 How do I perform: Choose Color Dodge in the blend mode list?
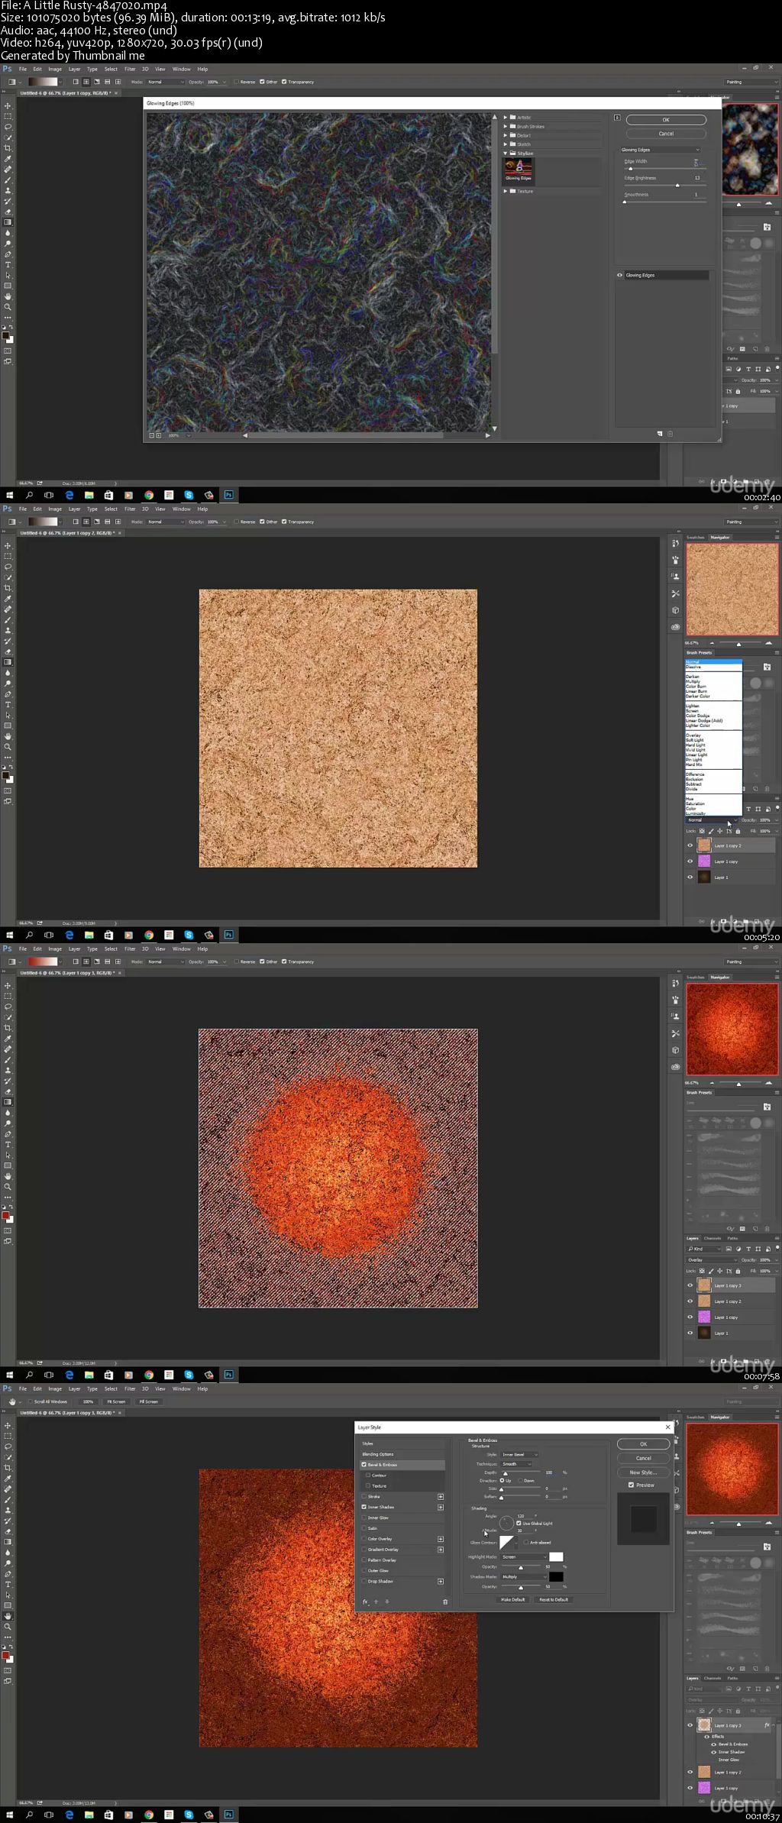(x=696, y=716)
